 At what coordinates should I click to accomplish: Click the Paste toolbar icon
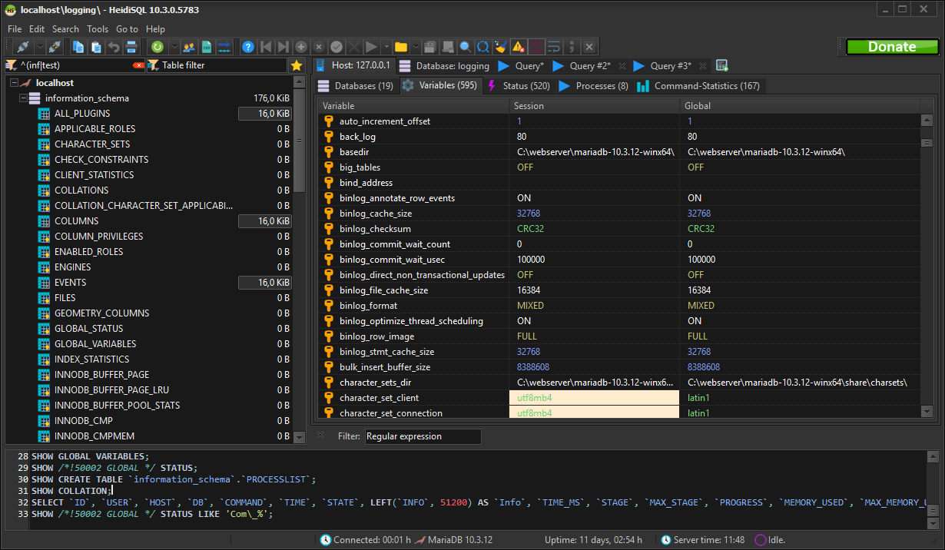(x=97, y=47)
